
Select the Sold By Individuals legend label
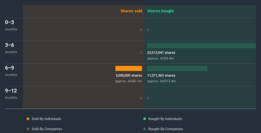click(x=46, y=119)
